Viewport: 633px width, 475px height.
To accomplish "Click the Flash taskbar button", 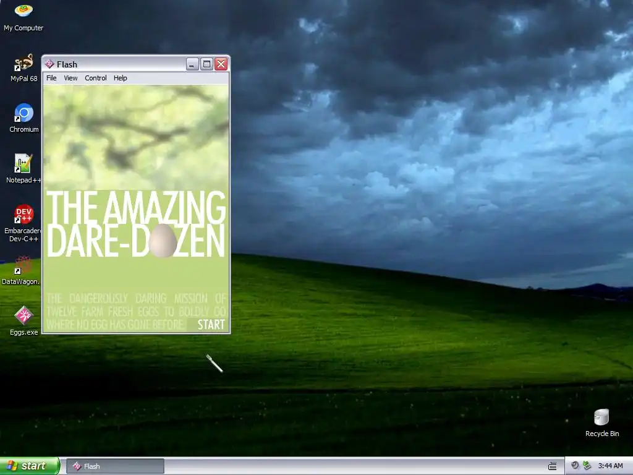I will (115, 466).
